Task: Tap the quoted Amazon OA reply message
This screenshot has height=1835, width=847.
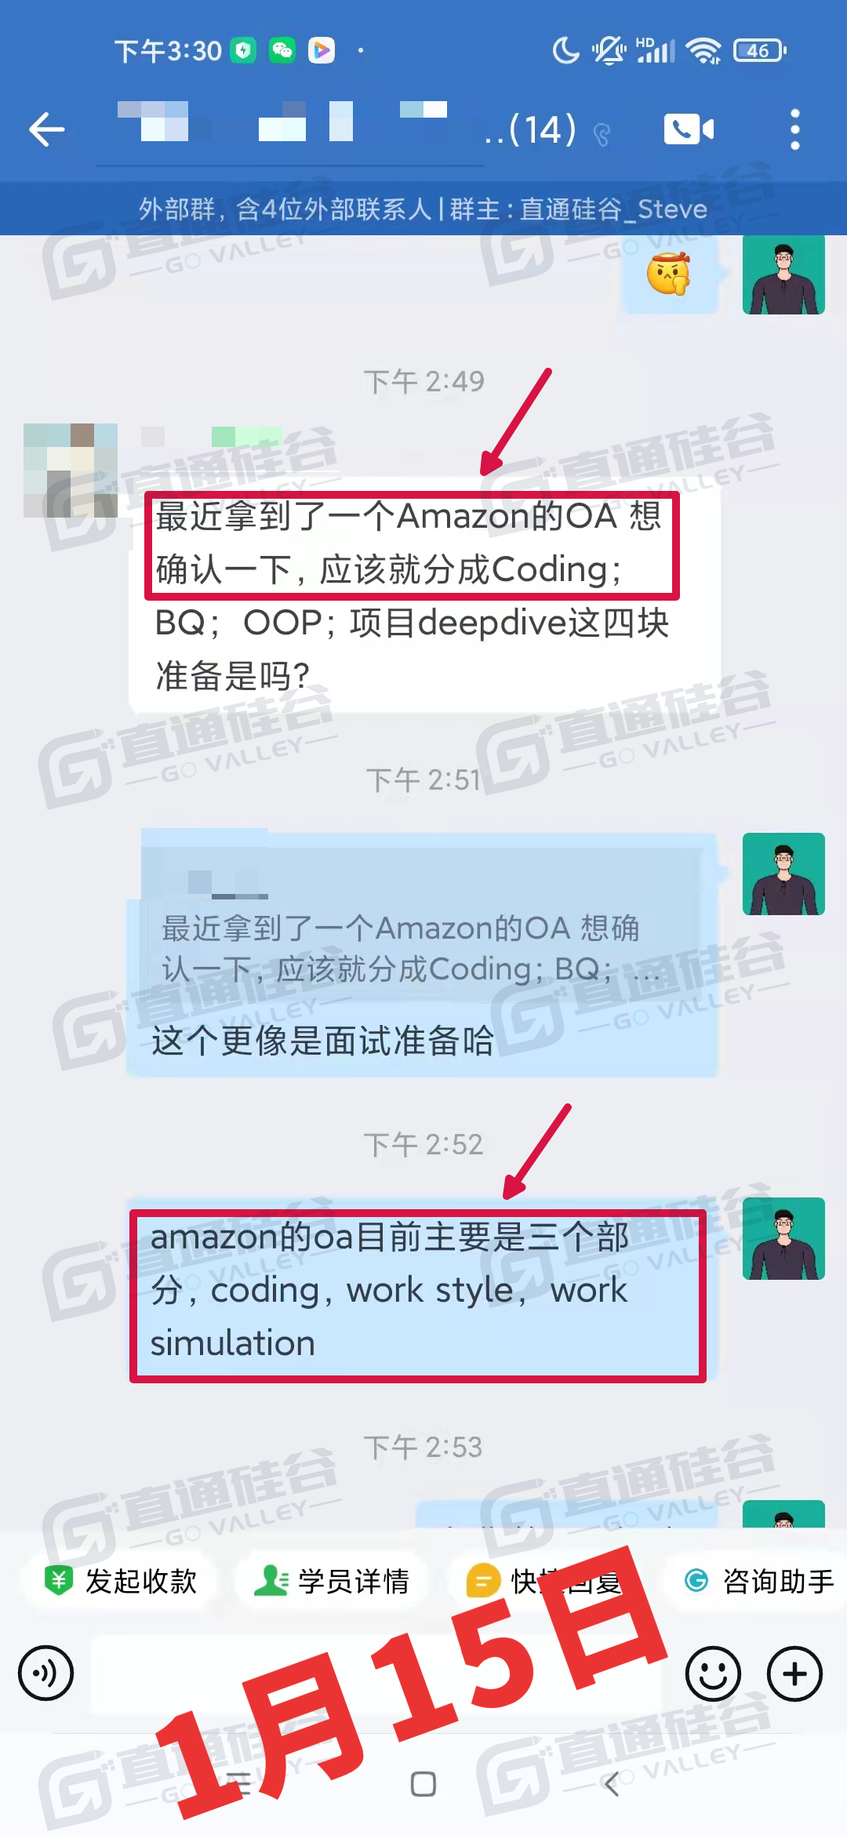Action: (422, 954)
